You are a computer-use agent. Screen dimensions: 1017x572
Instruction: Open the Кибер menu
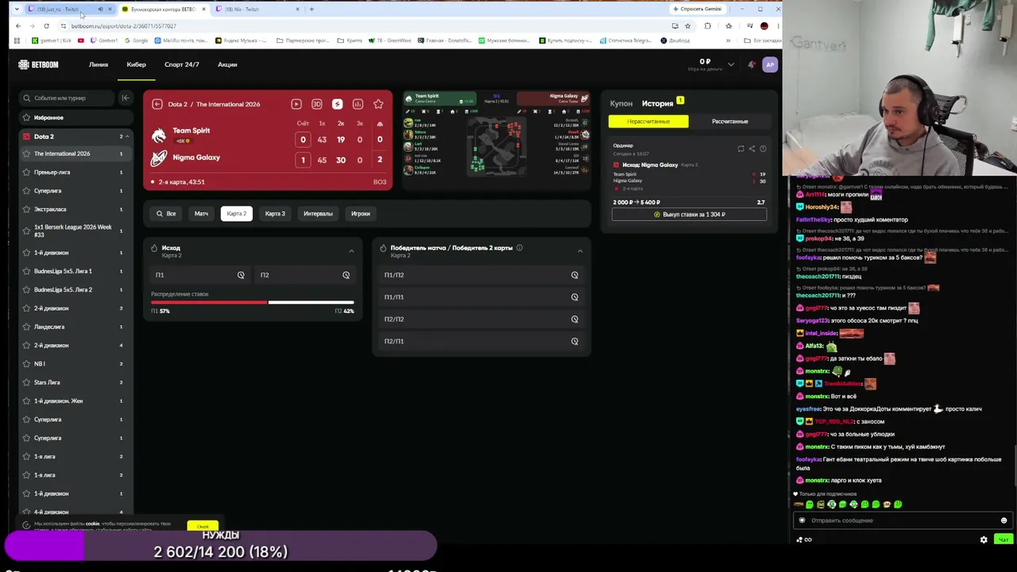136,64
